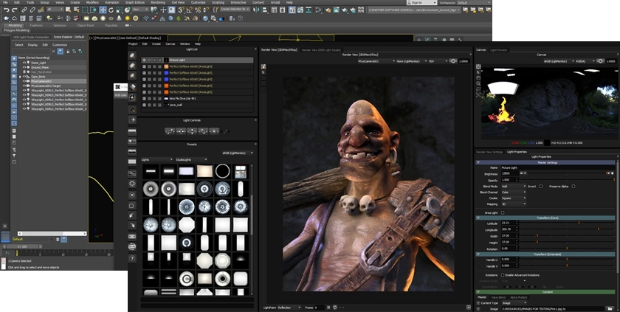Open the StudioLights preset category dropdown
Screen dimensions: 620x312
191,159
